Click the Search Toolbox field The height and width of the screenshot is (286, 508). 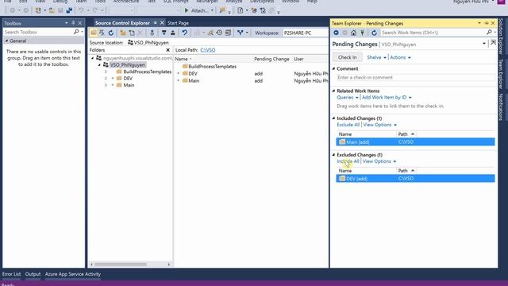[38, 32]
